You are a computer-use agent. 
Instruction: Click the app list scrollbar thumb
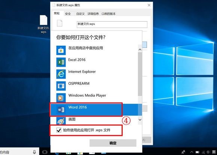[x=140, y=74]
